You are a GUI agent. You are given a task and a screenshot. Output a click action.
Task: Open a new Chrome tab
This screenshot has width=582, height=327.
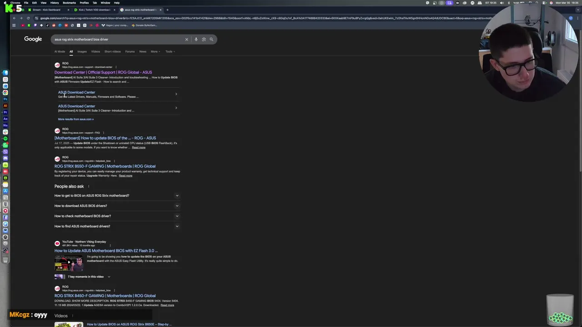point(167,10)
